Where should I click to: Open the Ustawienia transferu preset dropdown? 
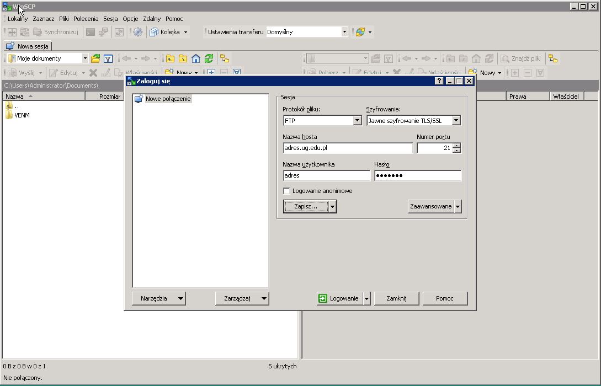[344, 32]
